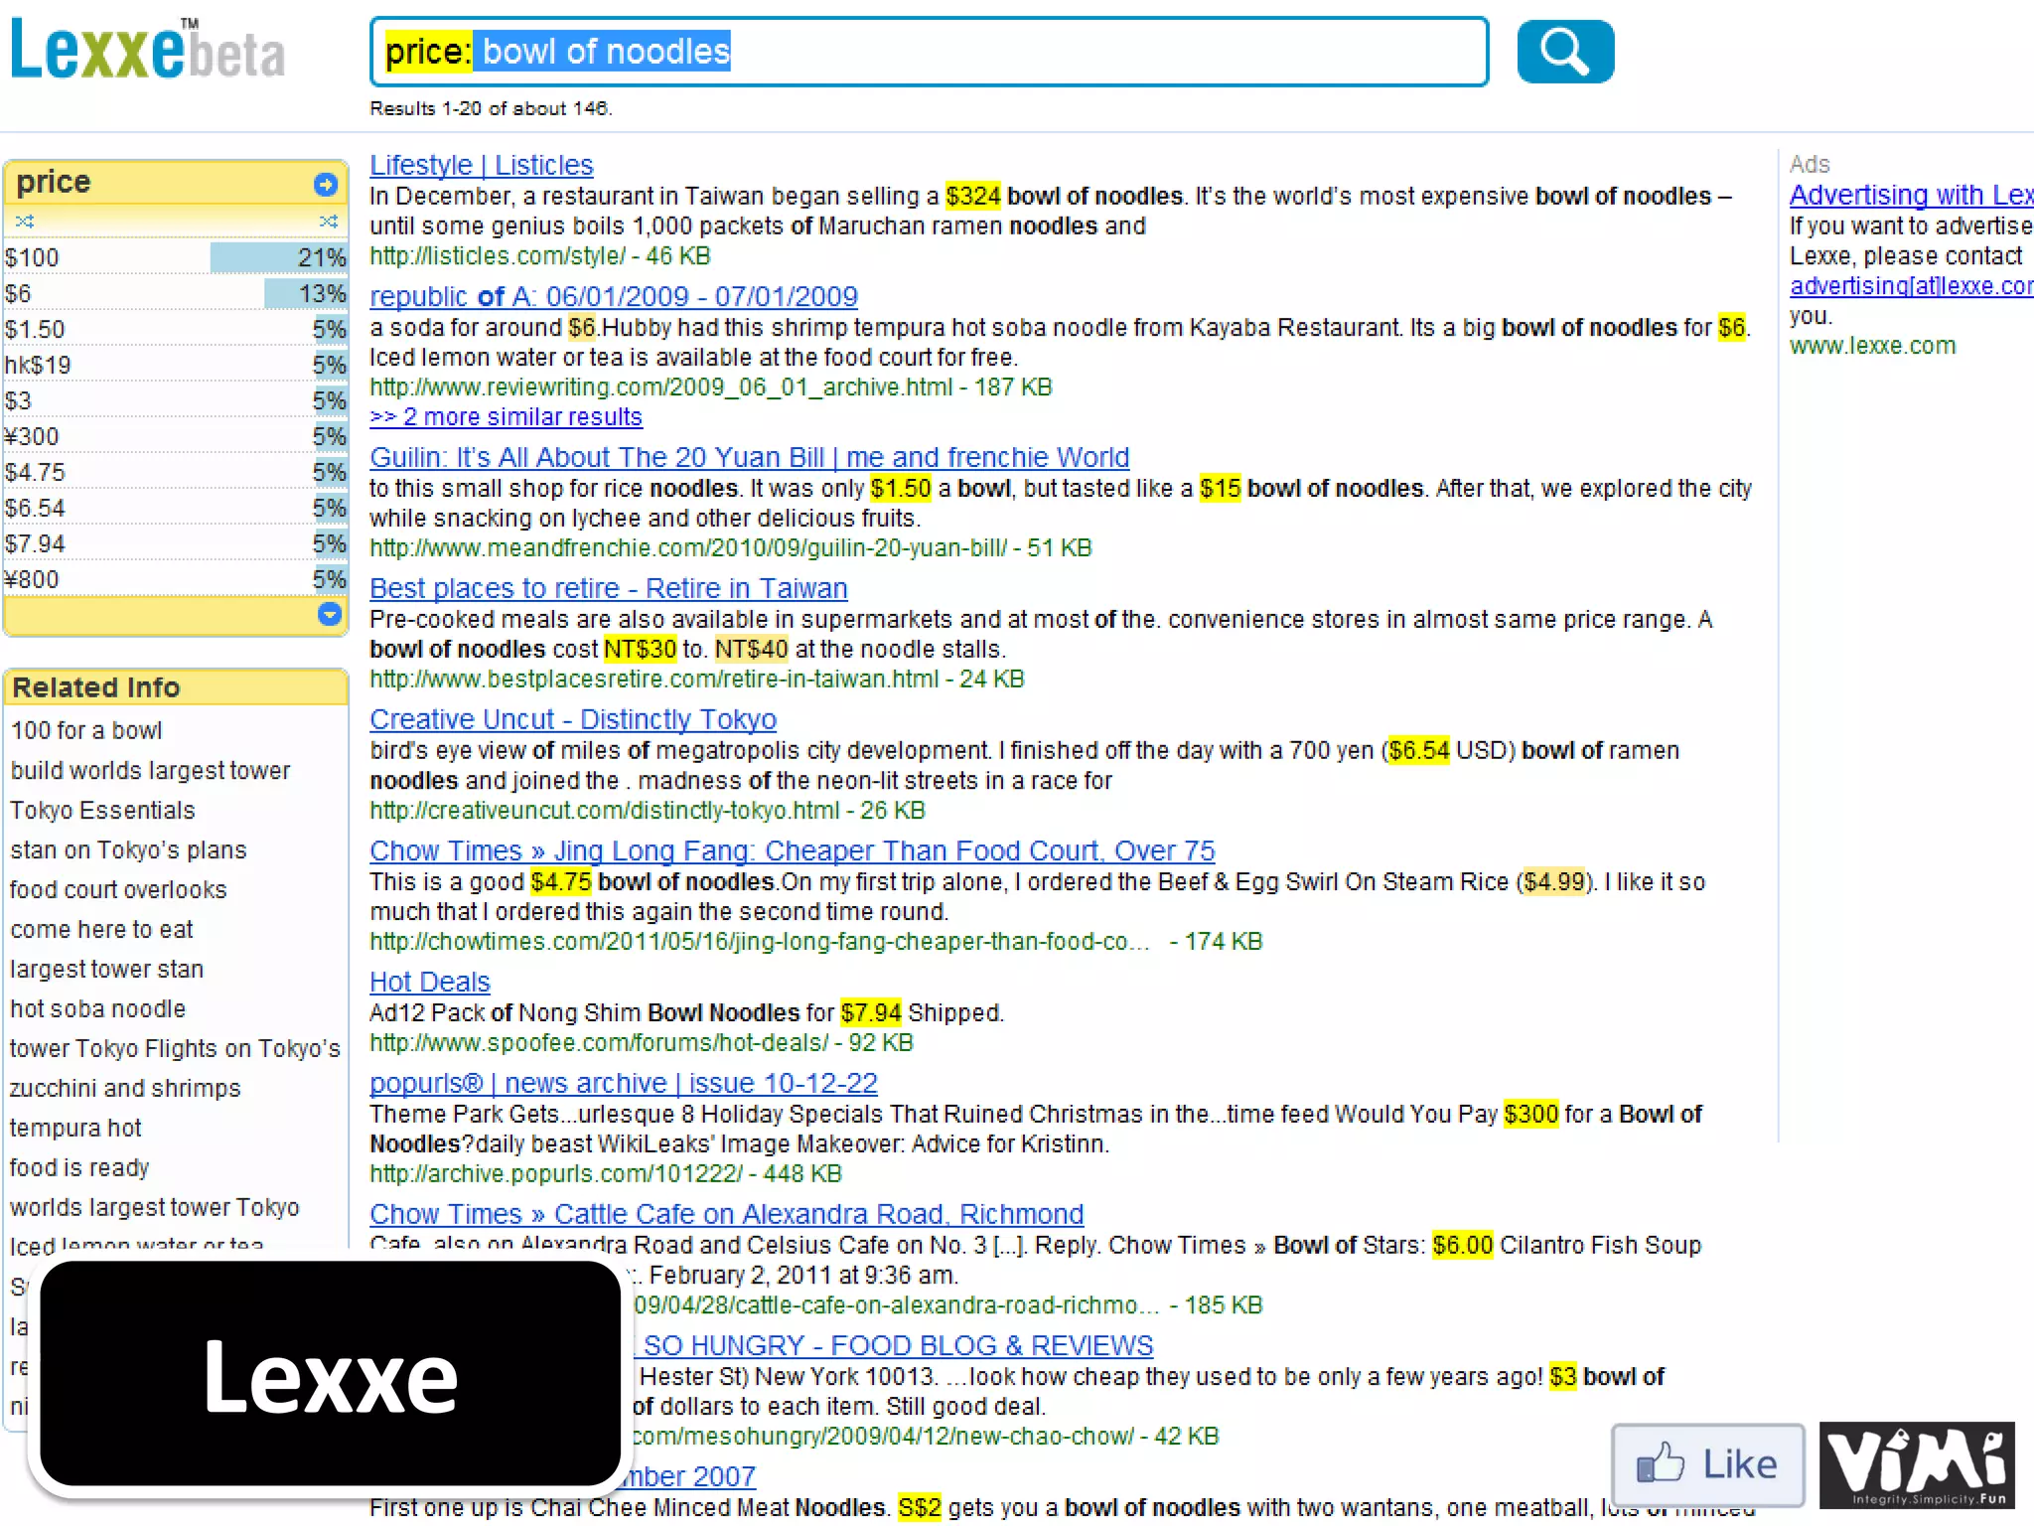Click the creativeuncut.com distinctly-tokyo URL
The height and width of the screenshot is (1526, 2034).
605,811
